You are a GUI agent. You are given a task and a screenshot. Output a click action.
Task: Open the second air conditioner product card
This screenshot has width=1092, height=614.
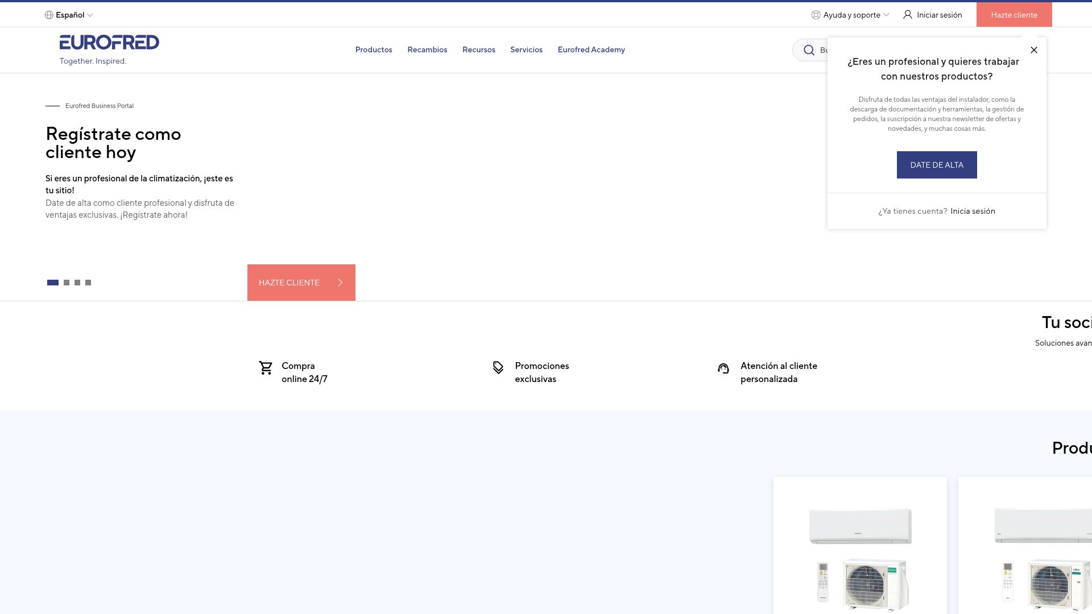[x=1025, y=545]
